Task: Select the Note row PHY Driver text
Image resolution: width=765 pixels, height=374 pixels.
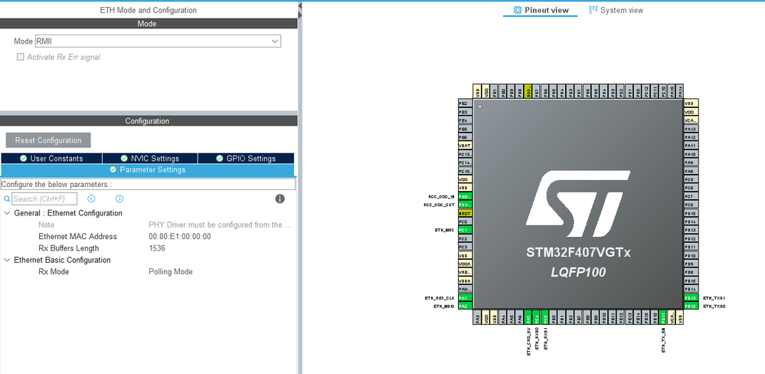Action: [220, 225]
